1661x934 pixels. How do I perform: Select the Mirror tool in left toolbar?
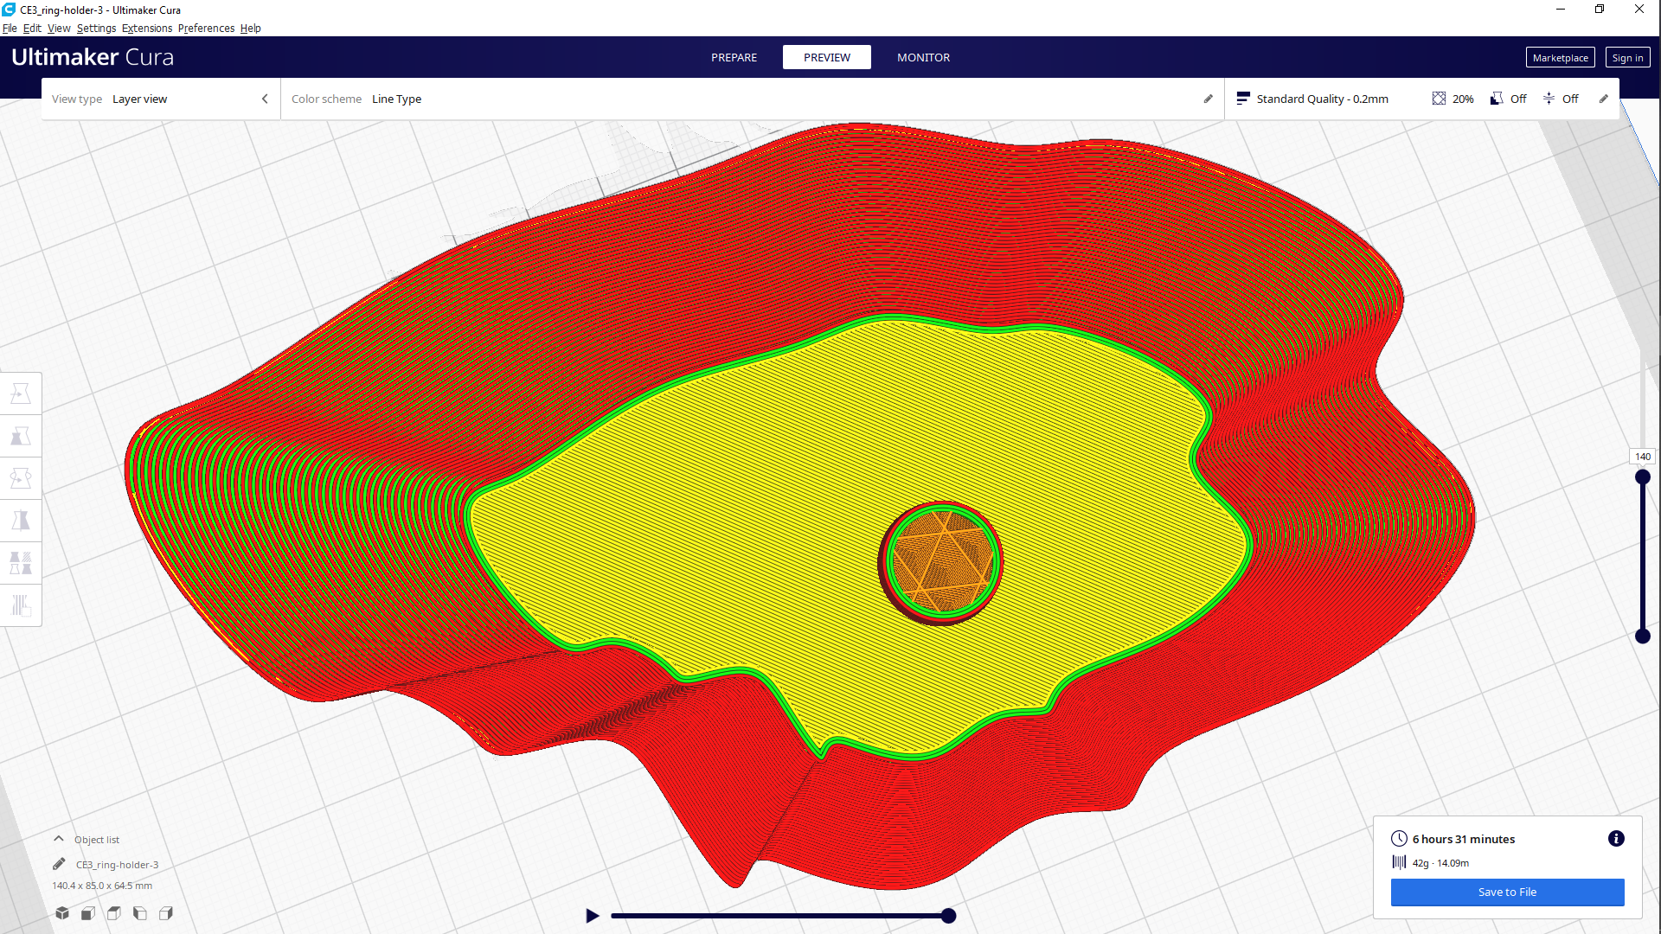[21, 521]
